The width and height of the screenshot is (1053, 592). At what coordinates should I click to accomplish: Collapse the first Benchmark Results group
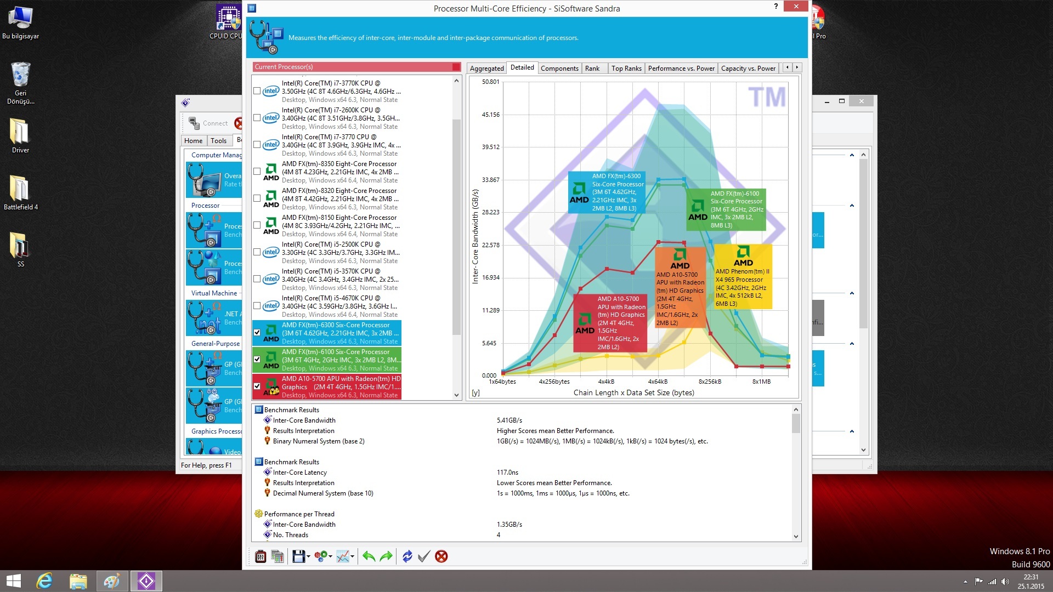(x=259, y=410)
